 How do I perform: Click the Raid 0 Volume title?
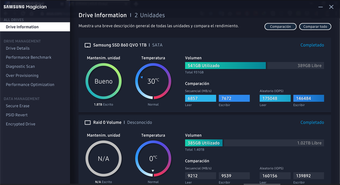click(107, 122)
